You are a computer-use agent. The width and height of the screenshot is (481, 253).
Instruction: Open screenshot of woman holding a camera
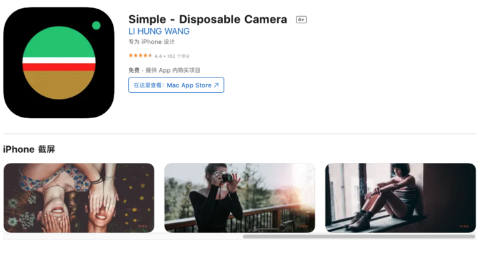tap(240, 198)
